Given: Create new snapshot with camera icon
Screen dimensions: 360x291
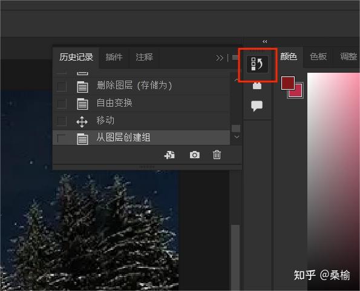Looking at the screenshot, I should (x=194, y=155).
